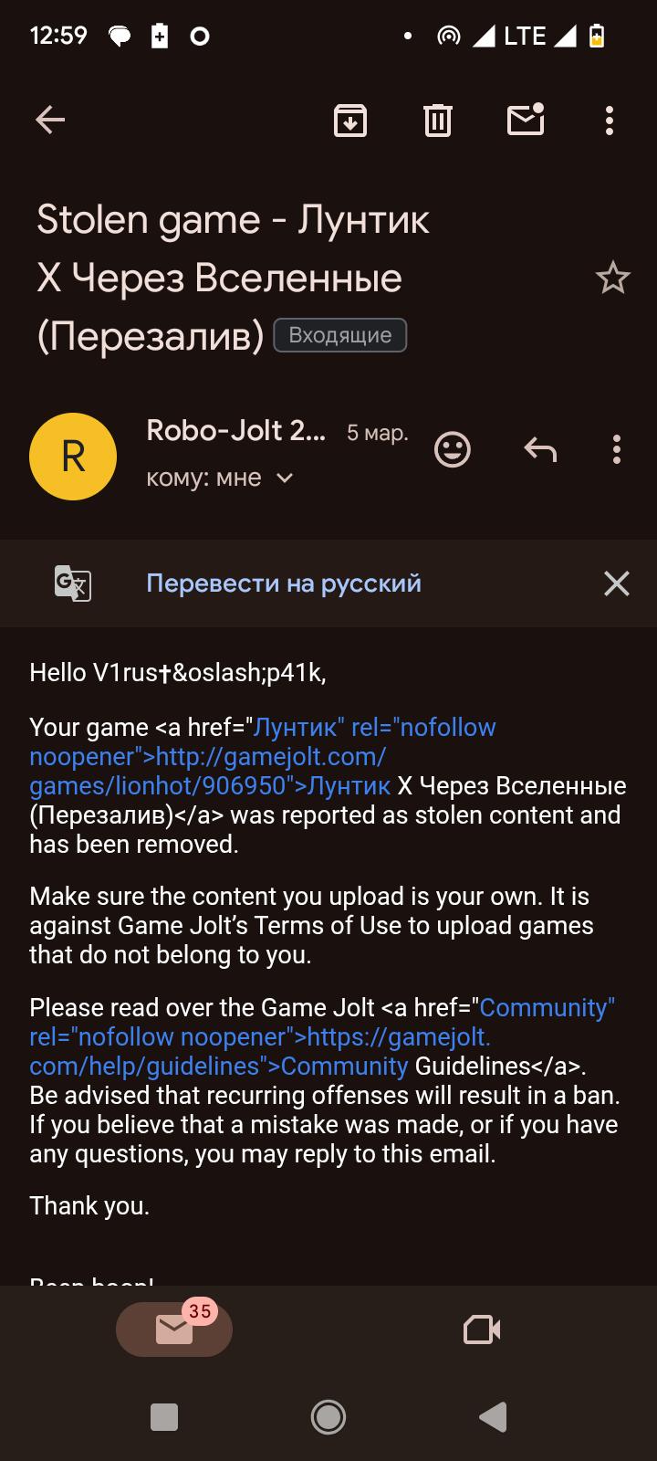Open the message options three-dot menu
Image resolution: width=657 pixels, height=1461 pixels.
pyautogui.click(x=617, y=449)
